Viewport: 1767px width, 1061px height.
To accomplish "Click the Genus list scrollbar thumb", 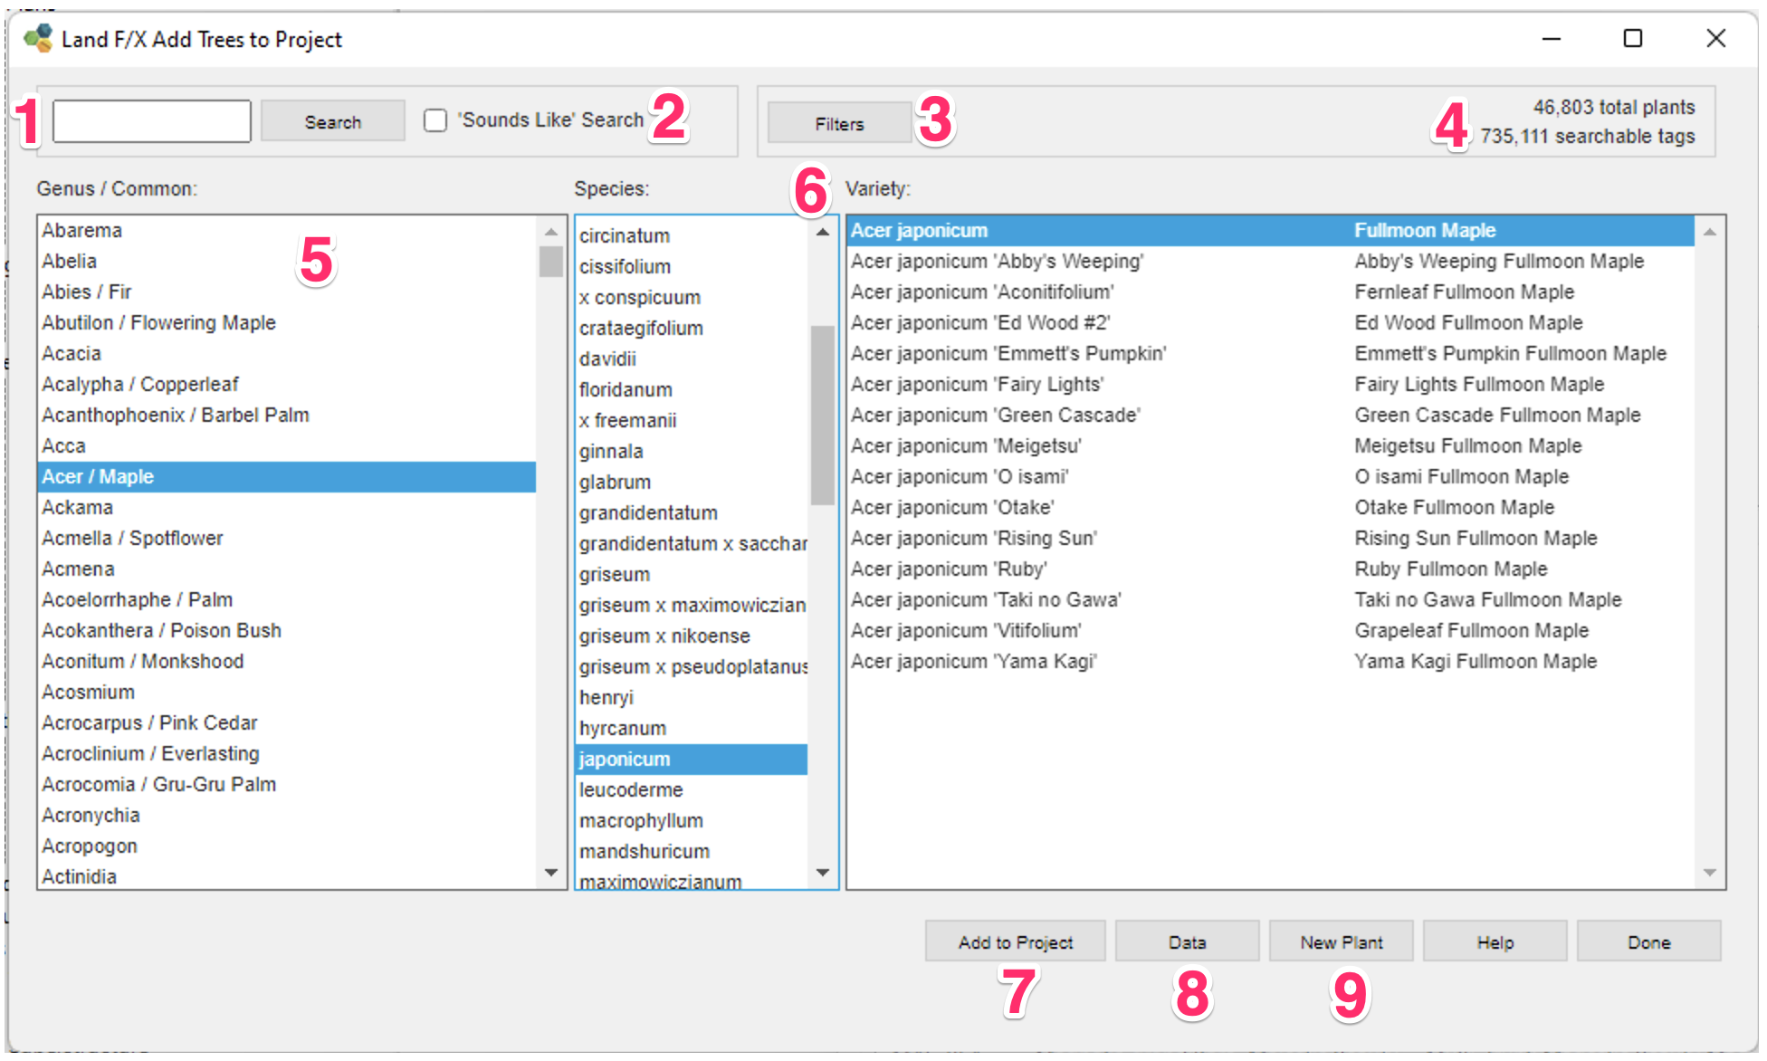I will click(551, 262).
